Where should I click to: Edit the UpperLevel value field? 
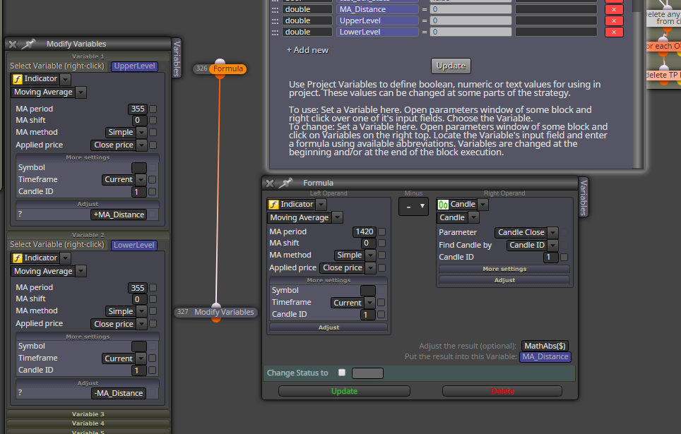470,20
